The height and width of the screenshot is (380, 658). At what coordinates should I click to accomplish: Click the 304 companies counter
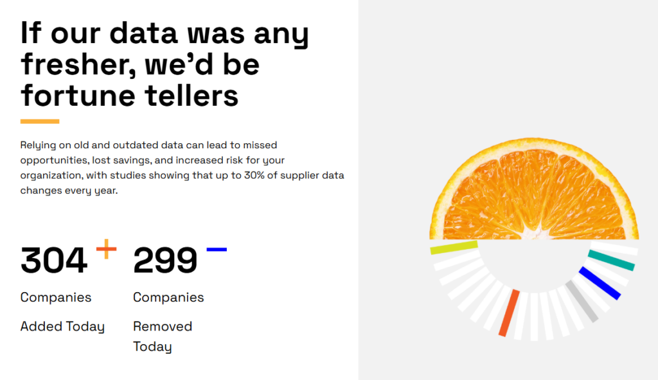(54, 261)
